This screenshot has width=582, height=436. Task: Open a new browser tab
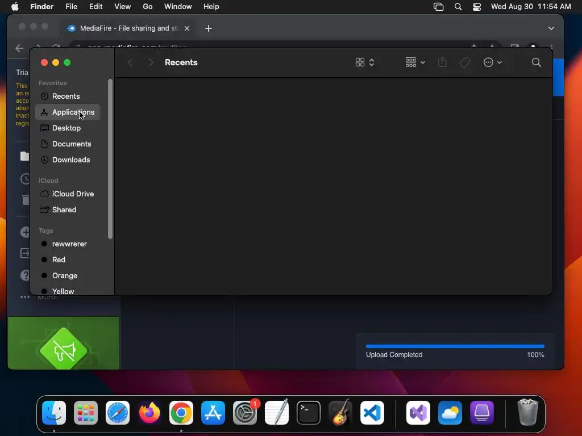(209, 28)
